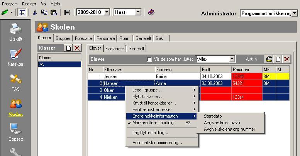Select the Jensen student row

tap(188, 76)
